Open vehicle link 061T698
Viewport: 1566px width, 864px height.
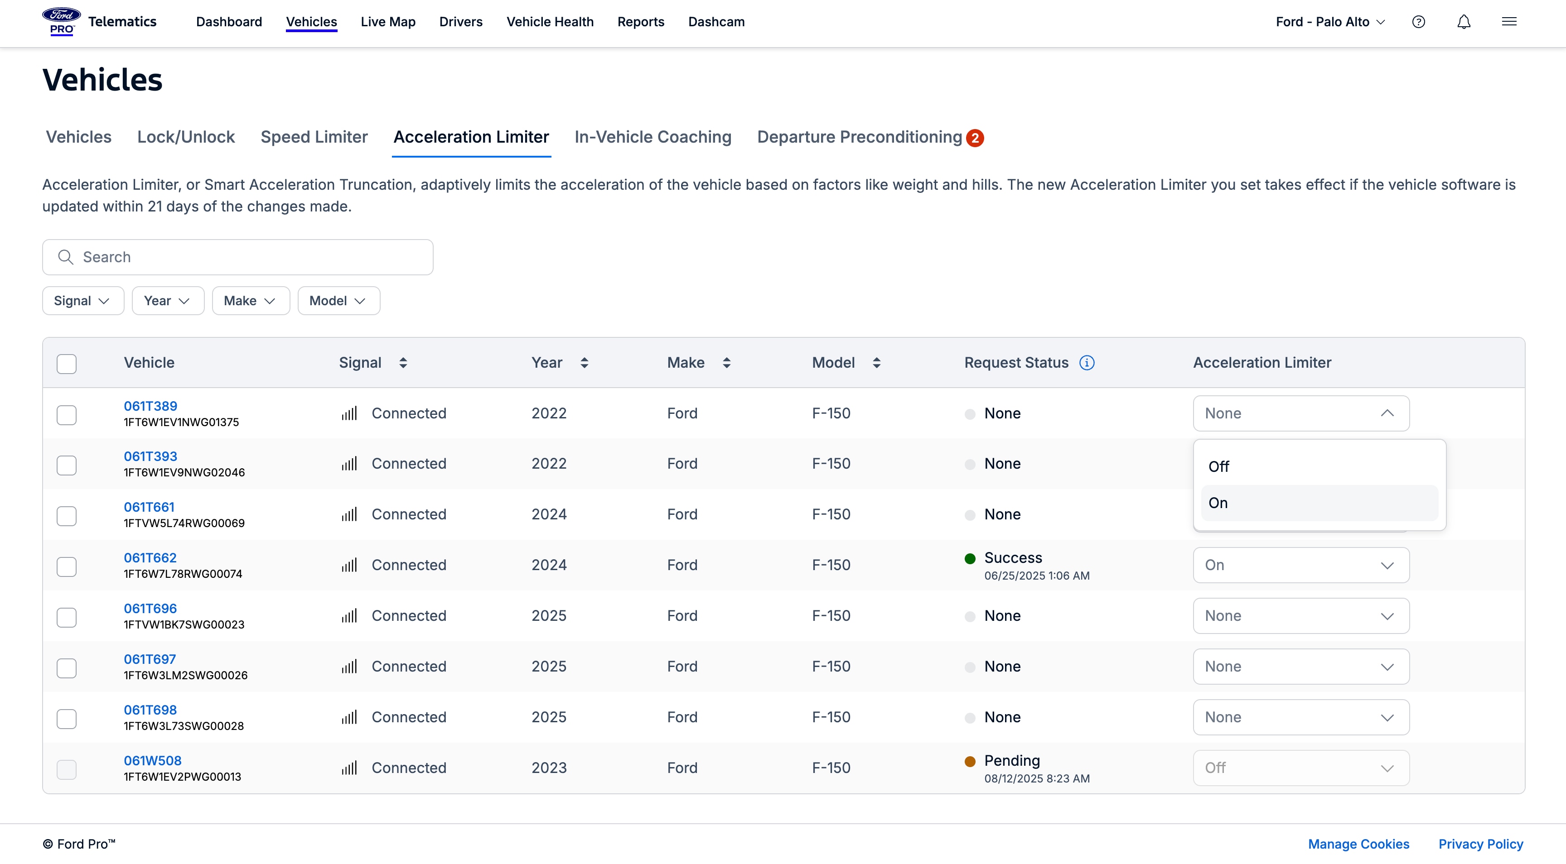(x=150, y=710)
